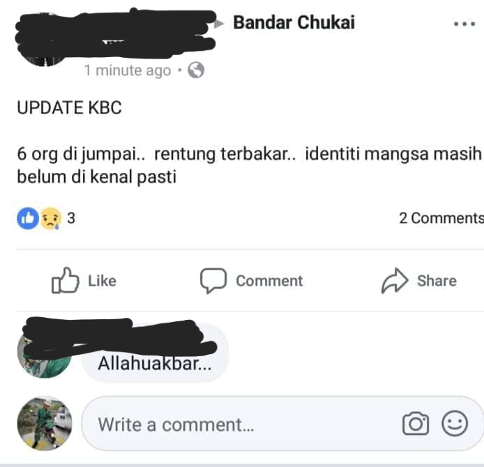Attach a photo with the camera icon
This screenshot has width=484, height=467.
(x=416, y=424)
